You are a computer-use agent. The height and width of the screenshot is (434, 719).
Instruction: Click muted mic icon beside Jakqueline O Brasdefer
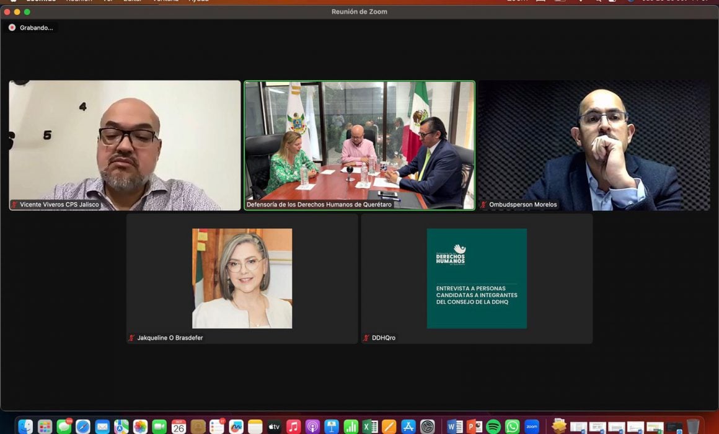click(131, 338)
